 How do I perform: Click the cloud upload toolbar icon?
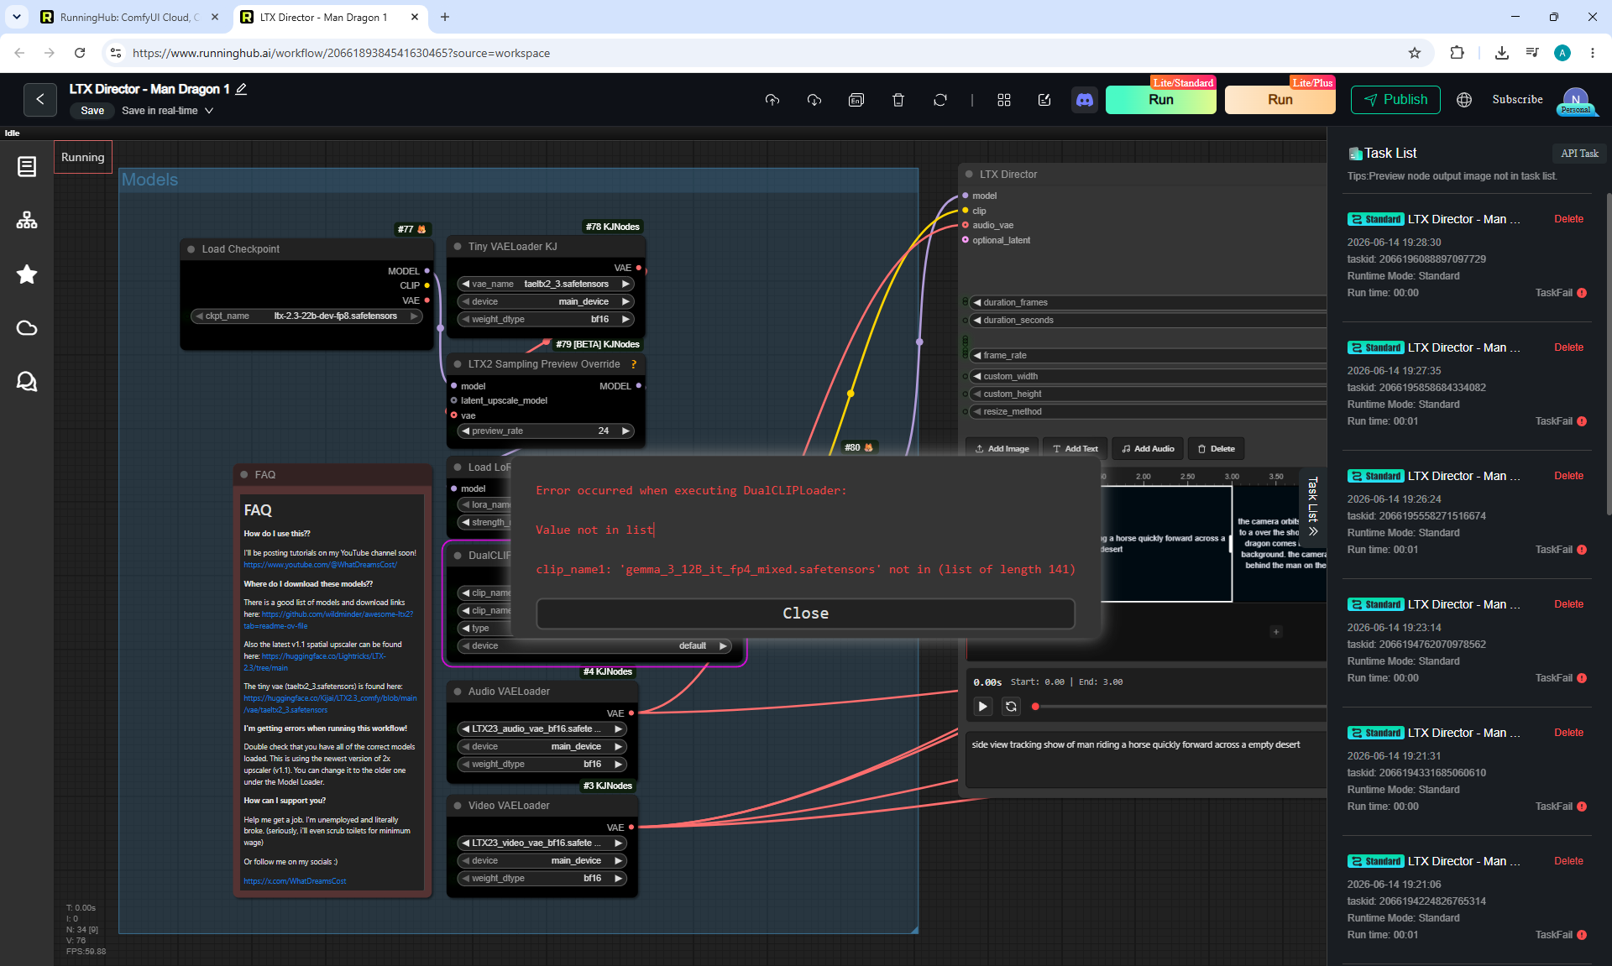point(772,100)
